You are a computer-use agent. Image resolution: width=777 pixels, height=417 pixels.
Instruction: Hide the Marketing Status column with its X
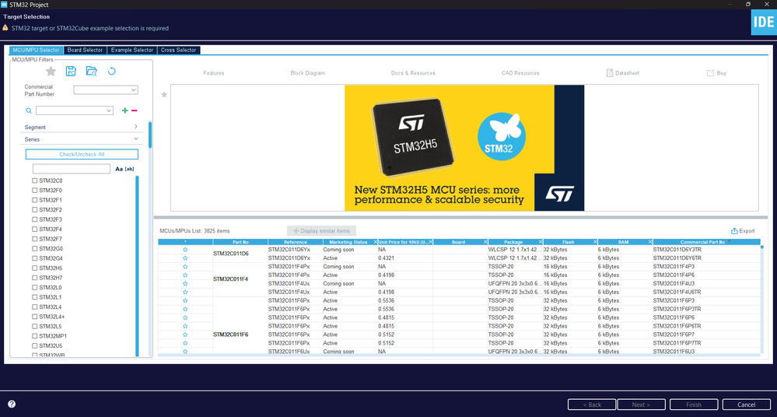point(375,242)
